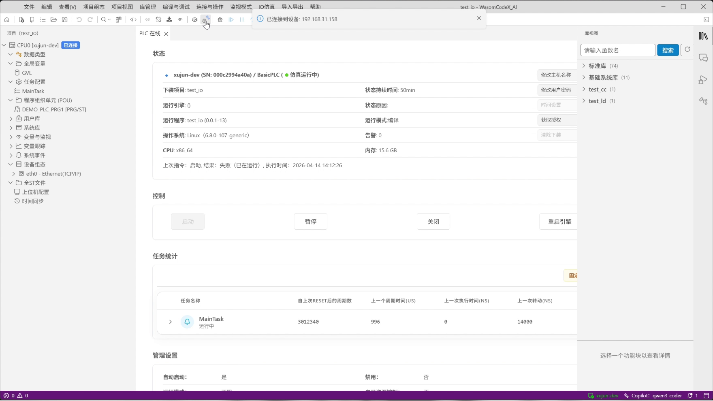Expand the test_cc library group

tap(584, 89)
